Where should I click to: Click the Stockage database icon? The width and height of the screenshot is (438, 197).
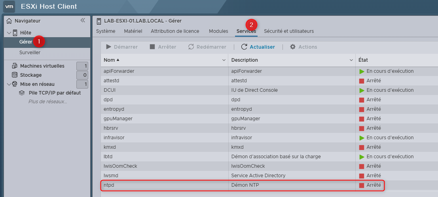[15, 75]
